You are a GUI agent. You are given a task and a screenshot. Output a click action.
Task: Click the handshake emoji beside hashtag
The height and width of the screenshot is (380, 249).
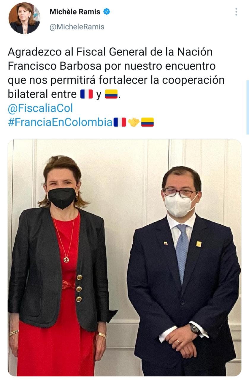pyautogui.click(x=134, y=122)
